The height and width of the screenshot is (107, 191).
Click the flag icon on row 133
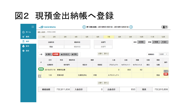click(x=40, y=76)
